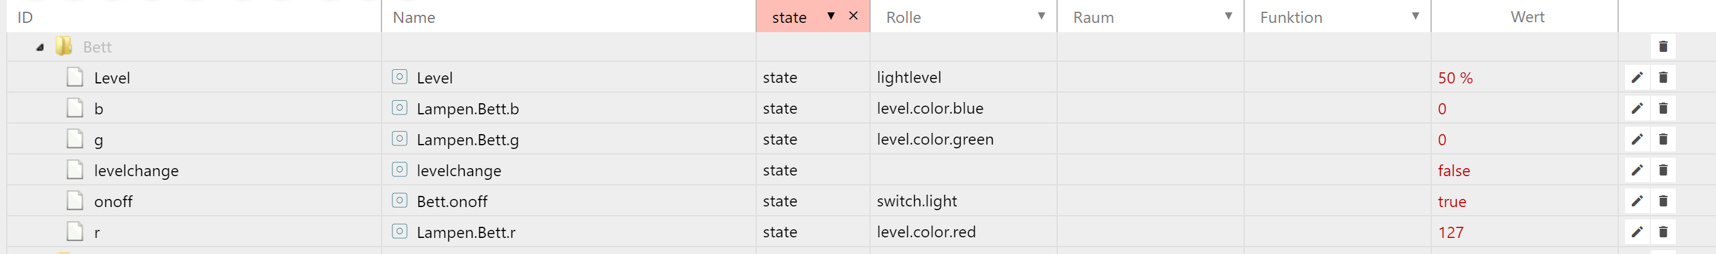Collapse the Bett folder tree node
Screen dimensions: 1716x254
tap(40, 47)
